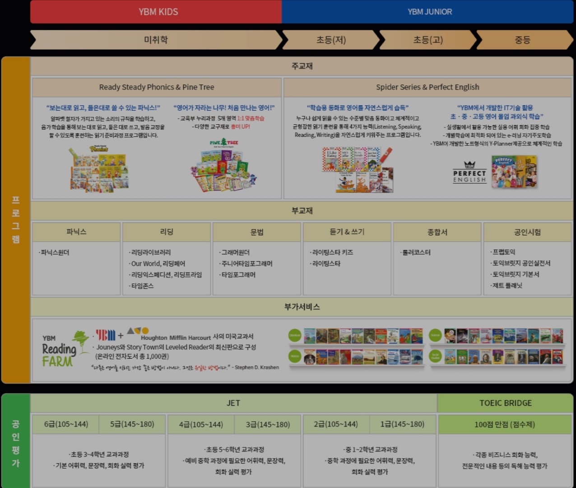
Task: Click the TOEIC BRIDGE header bar
Action: pos(506,403)
